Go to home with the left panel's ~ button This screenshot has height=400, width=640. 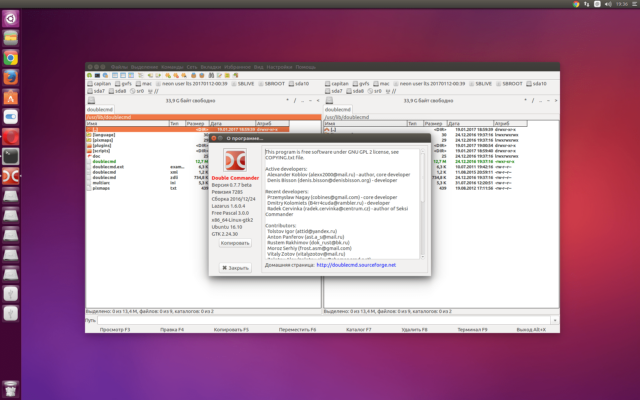(310, 100)
